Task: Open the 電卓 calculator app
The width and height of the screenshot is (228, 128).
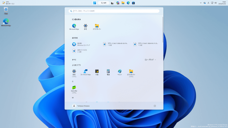Action: click(108, 73)
